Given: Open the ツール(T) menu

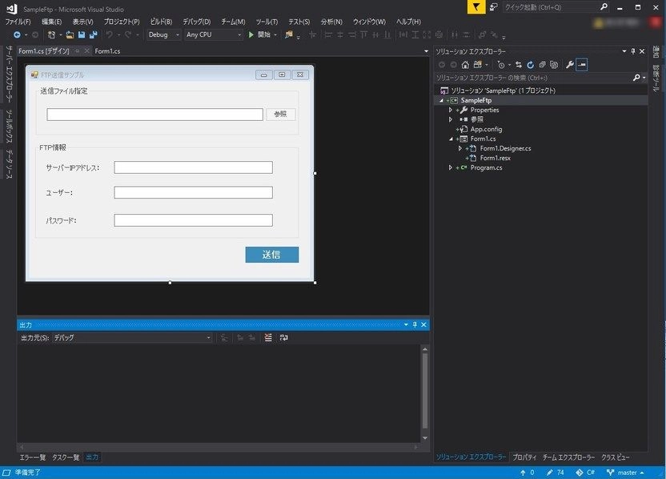Looking at the screenshot, I should click(x=267, y=22).
